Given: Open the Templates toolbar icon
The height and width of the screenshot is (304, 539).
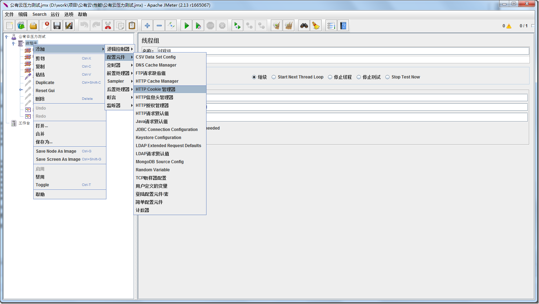Looking at the screenshot, I should tap(21, 26).
